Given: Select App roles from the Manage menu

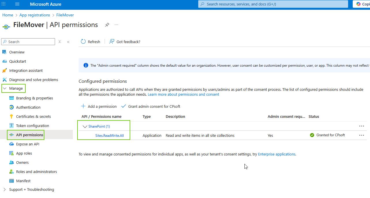Looking at the screenshot, I should (x=24, y=153).
